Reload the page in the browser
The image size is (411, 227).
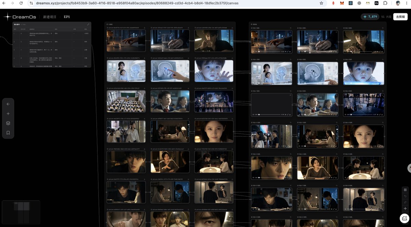coord(21,3)
